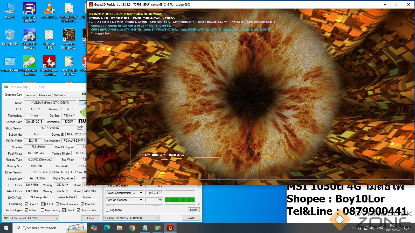Switch to the Sensors tab
Screen dimensions: 415x233
coord(30,95)
